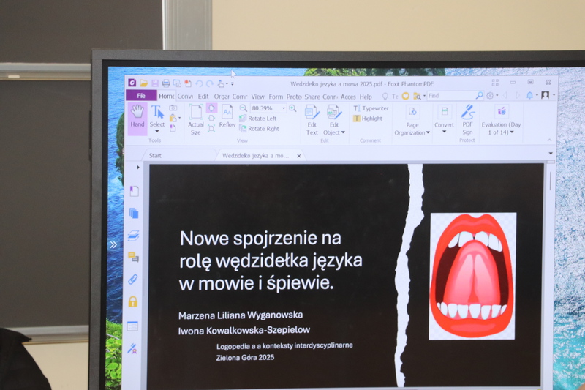Click the zoom in magnifier icon
The image size is (585, 390).
pyautogui.click(x=292, y=108)
